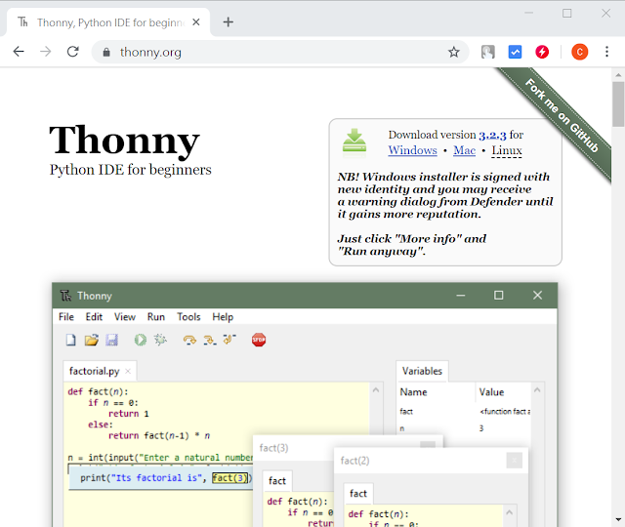Screen dimensions: 625x527
Task: Open the Edit menu in Thonny screenshot
Action: coord(94,317)
